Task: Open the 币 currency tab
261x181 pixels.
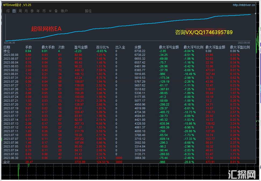Action: [x=44, y=11]
